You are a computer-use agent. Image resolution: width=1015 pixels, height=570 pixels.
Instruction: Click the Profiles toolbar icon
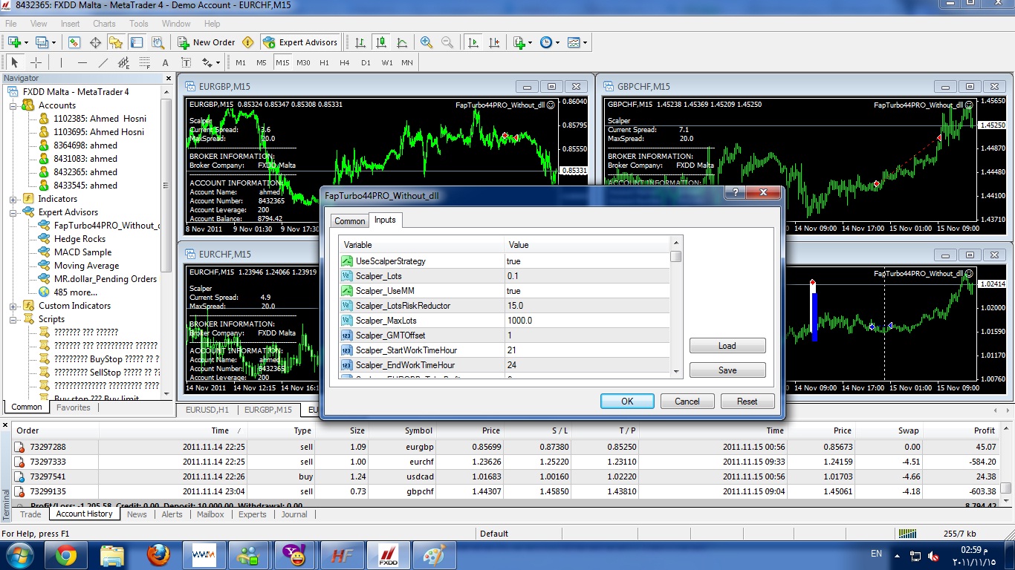tap(42, 42)
